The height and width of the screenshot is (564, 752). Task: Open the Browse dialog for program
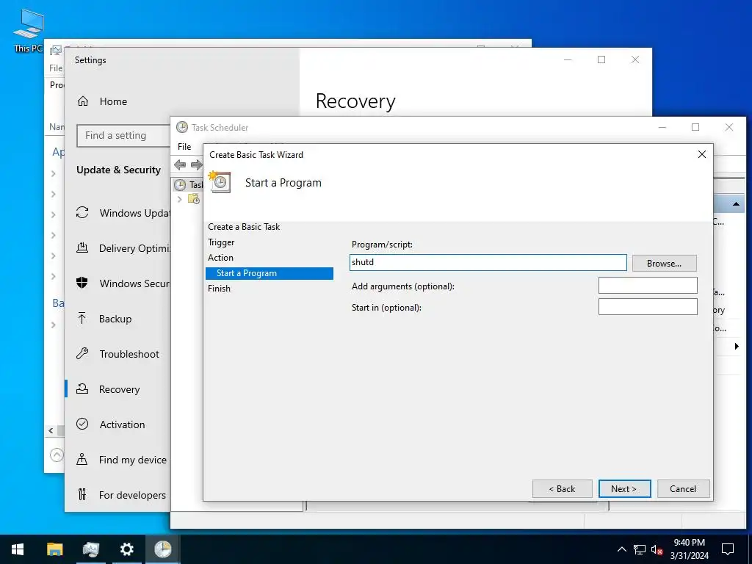(x=664, y=264)
